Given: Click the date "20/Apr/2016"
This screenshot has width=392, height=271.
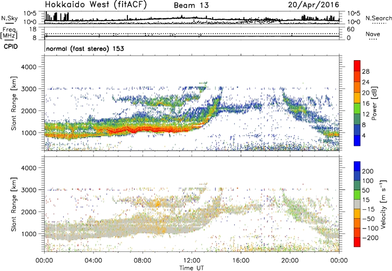Looking at the screenshot, I should (x=314, y=5).
